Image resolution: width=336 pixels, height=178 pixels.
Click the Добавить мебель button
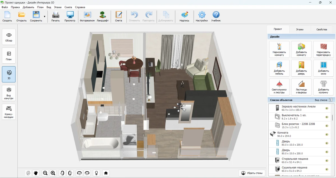pos(279,68)
